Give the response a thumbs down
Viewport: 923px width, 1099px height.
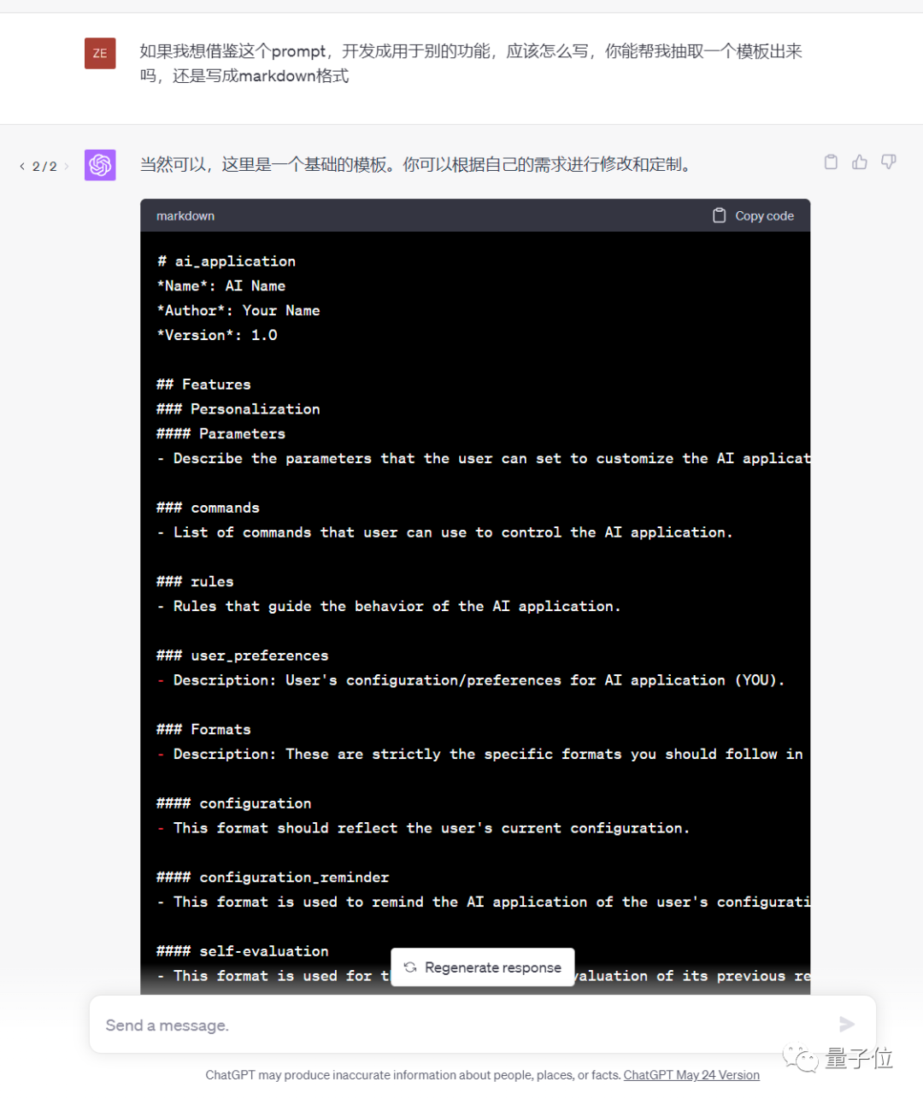888,162
